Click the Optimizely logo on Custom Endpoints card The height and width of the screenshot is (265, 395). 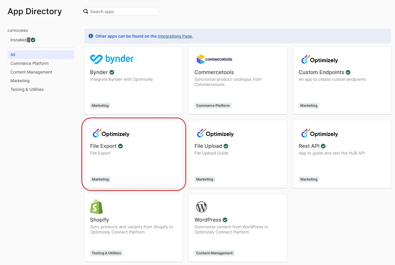click(x=319, y=60)
